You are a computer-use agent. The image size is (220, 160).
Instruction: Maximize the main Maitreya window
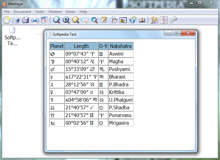200,2
